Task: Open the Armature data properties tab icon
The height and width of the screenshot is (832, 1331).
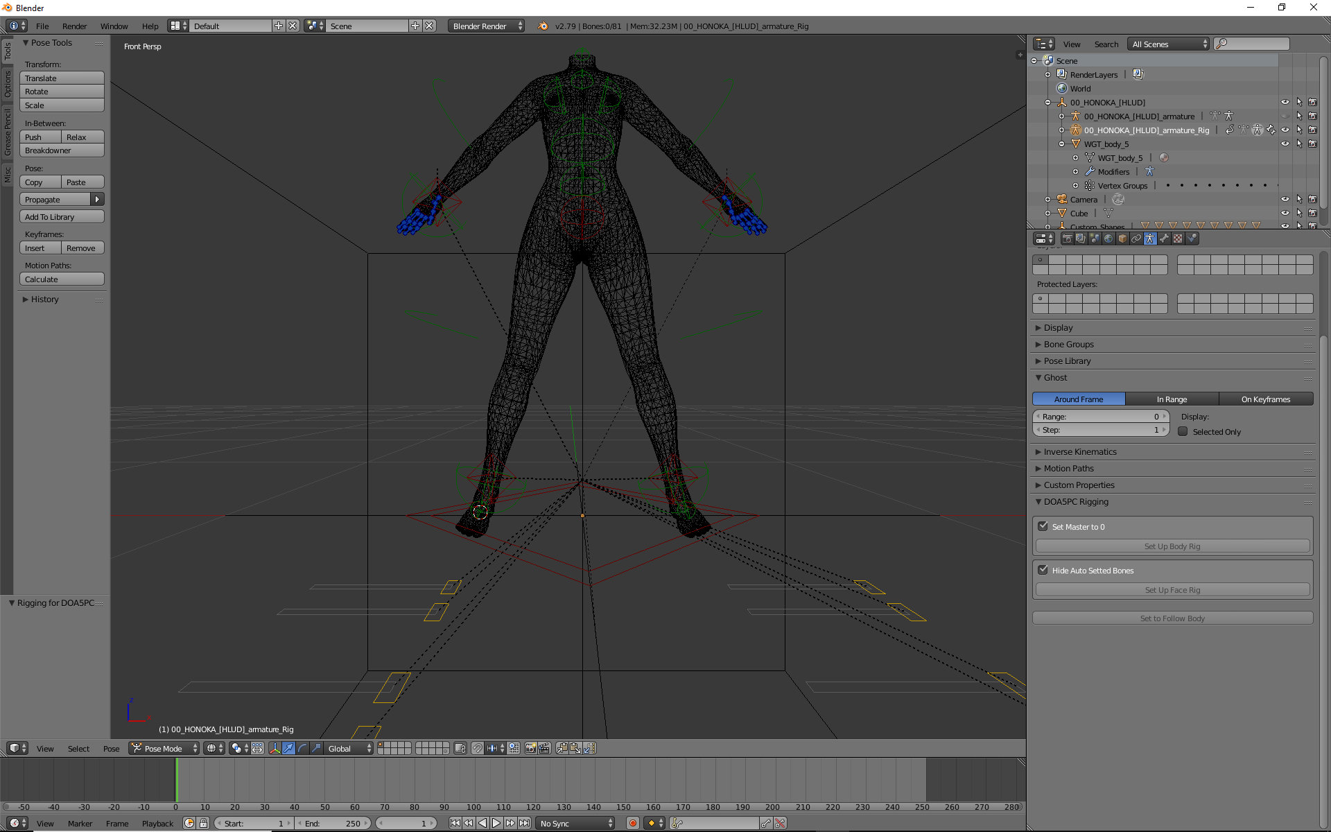Action: (1150, 239)
